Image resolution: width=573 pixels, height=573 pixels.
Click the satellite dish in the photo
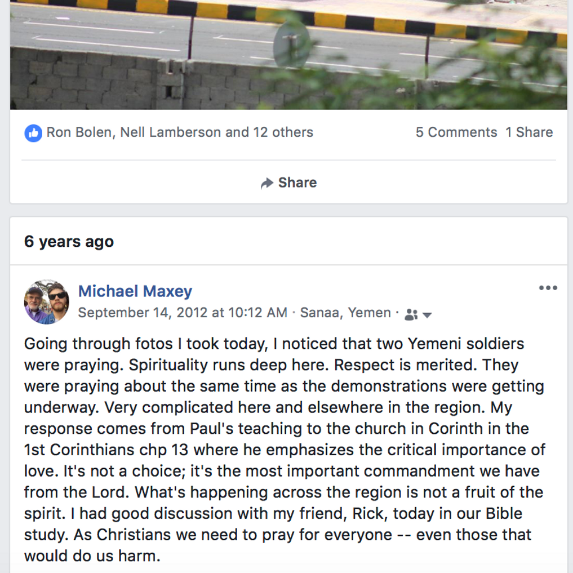click(x=291, y=46)
